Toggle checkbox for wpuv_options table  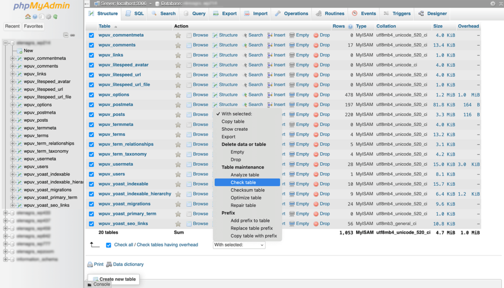[x=92, y=95]
